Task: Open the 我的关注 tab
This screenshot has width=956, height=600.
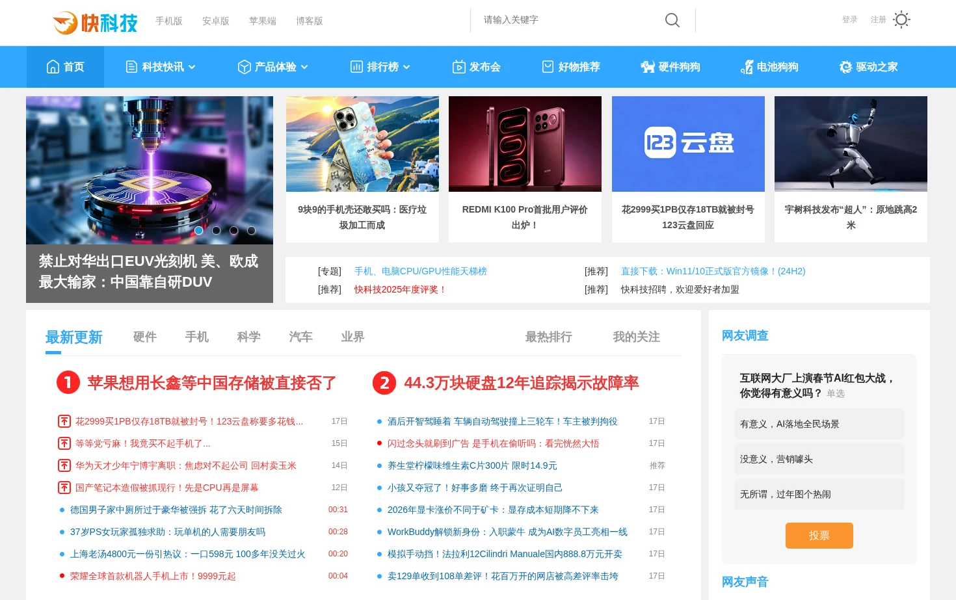Action: pyautogui.click(x=636, y=337)
